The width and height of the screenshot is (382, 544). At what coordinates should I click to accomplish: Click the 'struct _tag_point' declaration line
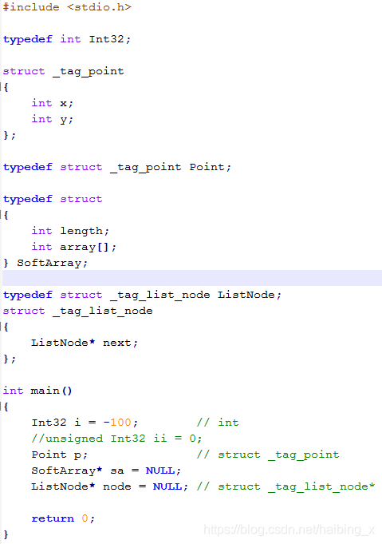(63, 71)
